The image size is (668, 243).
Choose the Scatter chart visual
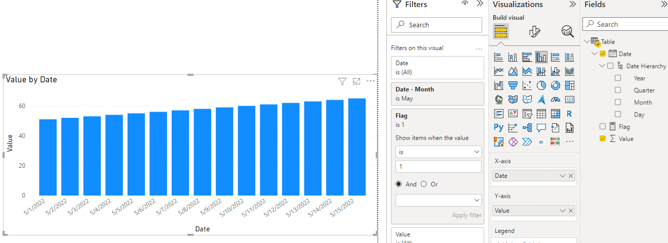point(527,85)
